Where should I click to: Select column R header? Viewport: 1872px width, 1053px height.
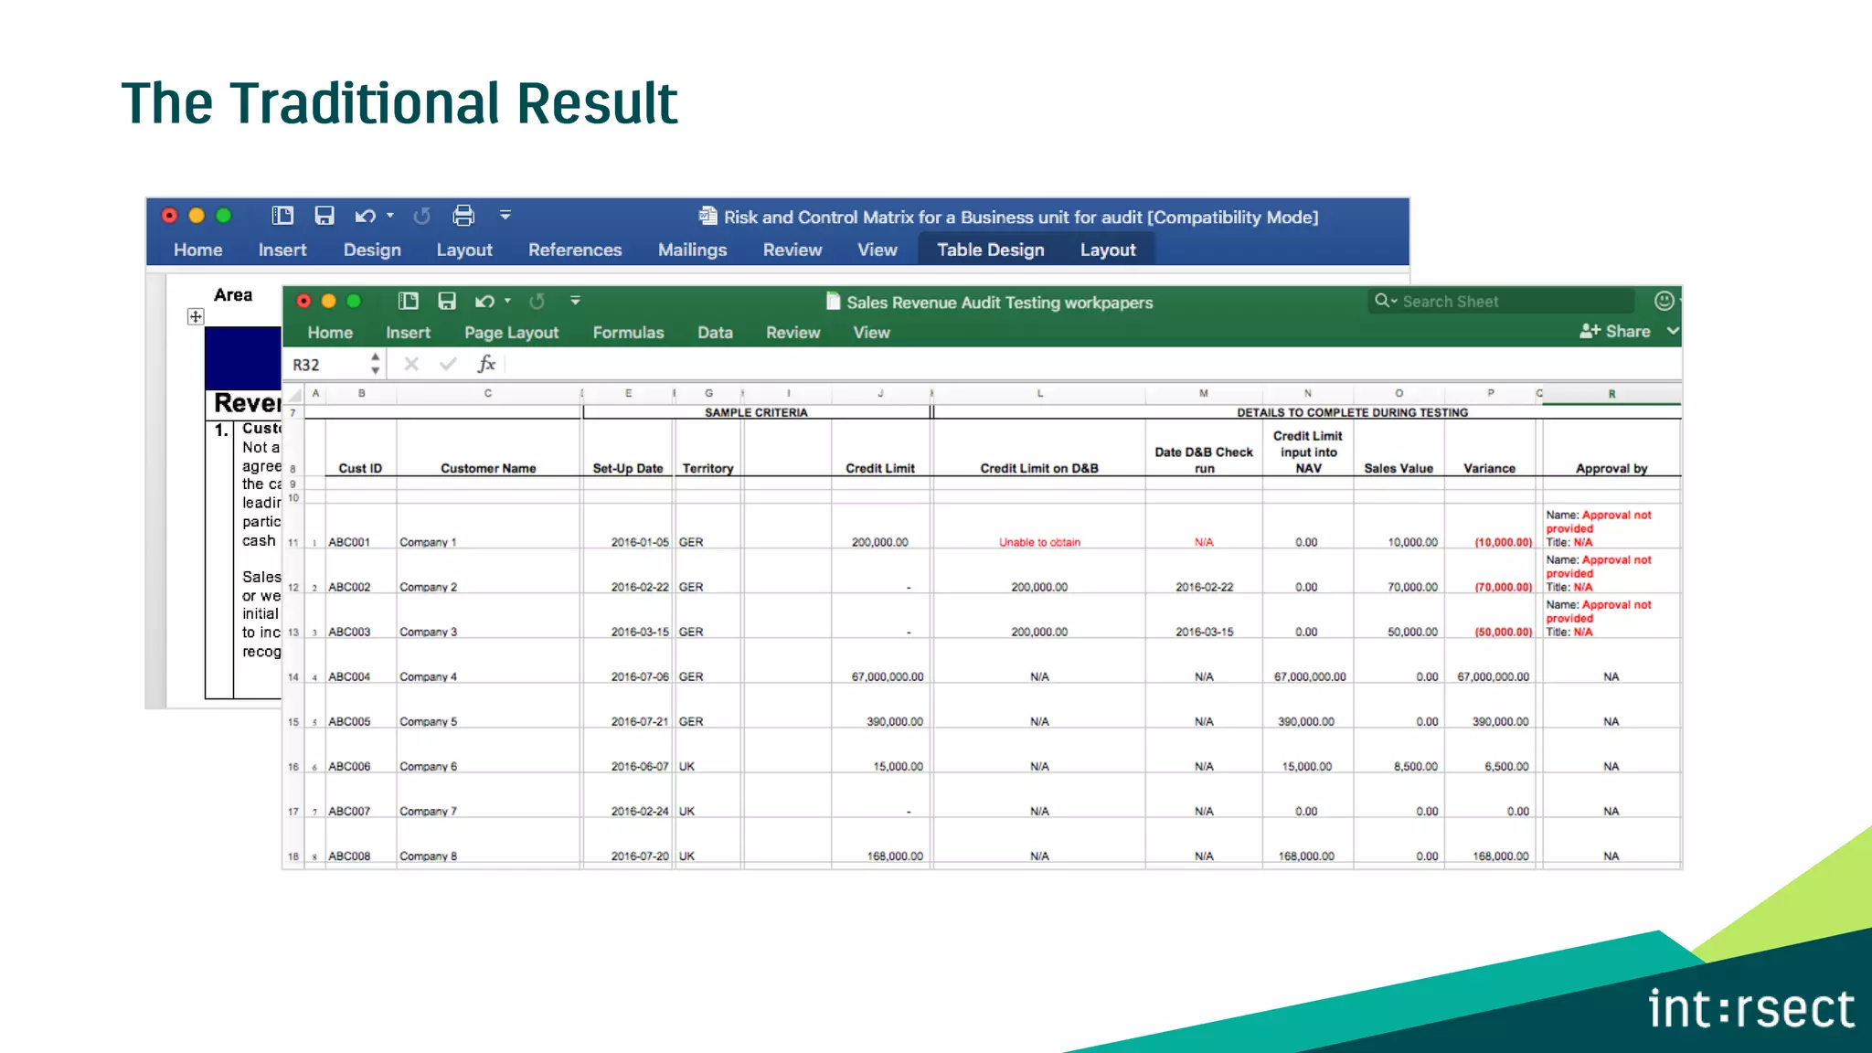click(x=1611, y=394)
